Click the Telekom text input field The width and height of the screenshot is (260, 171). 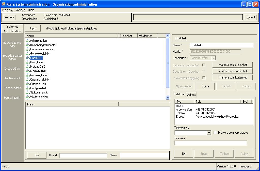tap(211, 143)
